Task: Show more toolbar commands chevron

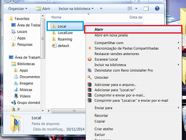Action: click(x=101, y=8)
